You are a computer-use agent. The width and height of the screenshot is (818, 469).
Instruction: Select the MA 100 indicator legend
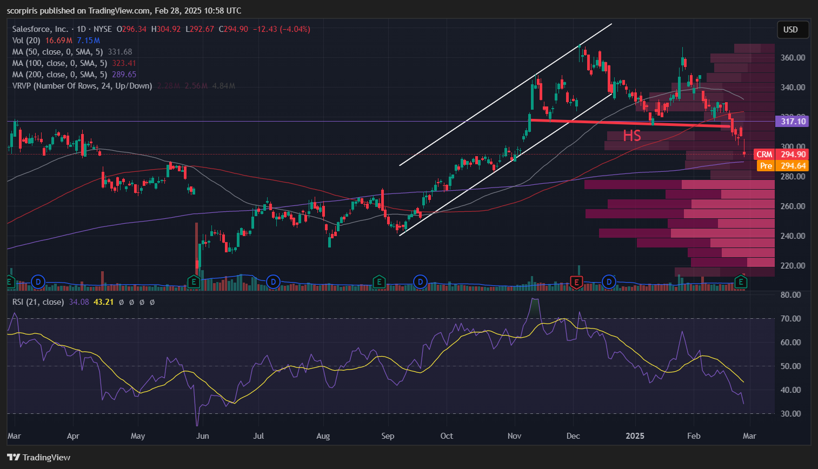pyautogui.click(x=59, y=63)
